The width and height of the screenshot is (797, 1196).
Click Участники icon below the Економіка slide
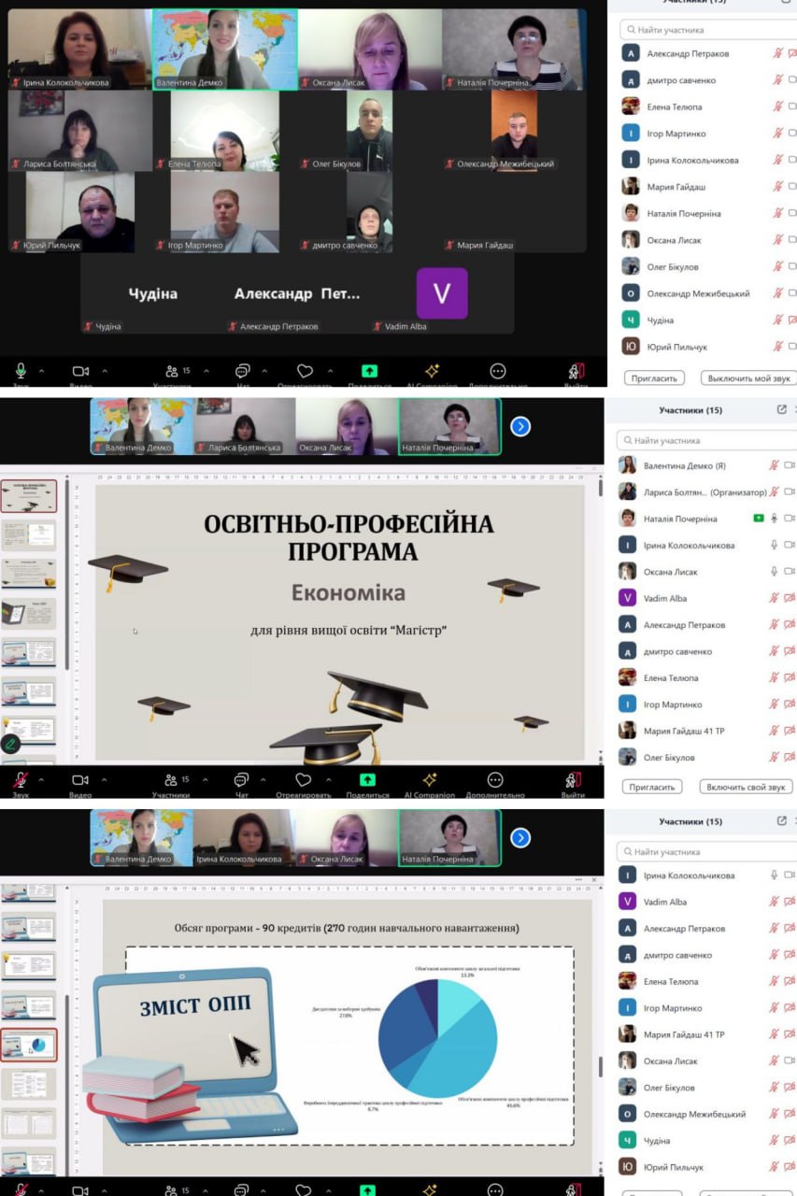tap(171, 779)
